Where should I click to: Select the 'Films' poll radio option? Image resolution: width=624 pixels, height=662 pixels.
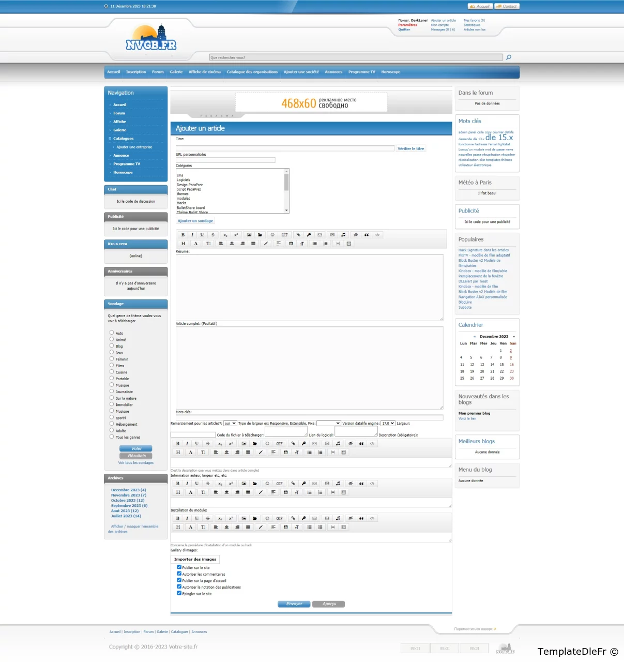click(x=112, y=365)
